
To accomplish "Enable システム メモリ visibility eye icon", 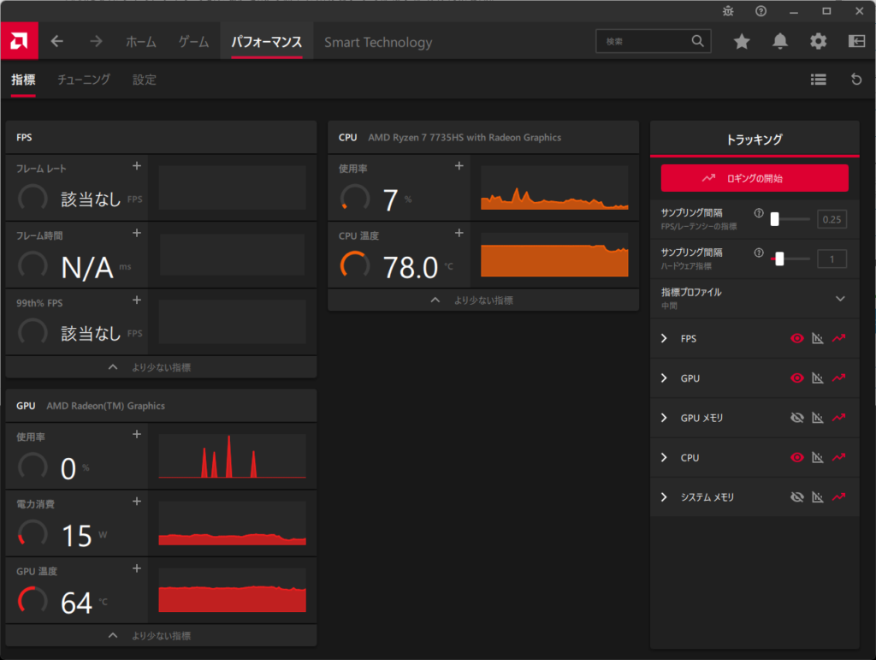I will [797, 497].
